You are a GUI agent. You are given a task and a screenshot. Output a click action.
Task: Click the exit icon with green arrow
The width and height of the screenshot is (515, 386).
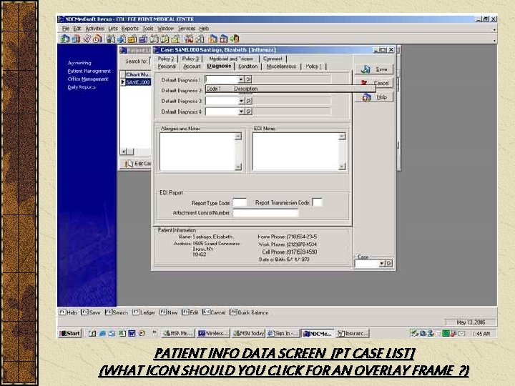235,39
